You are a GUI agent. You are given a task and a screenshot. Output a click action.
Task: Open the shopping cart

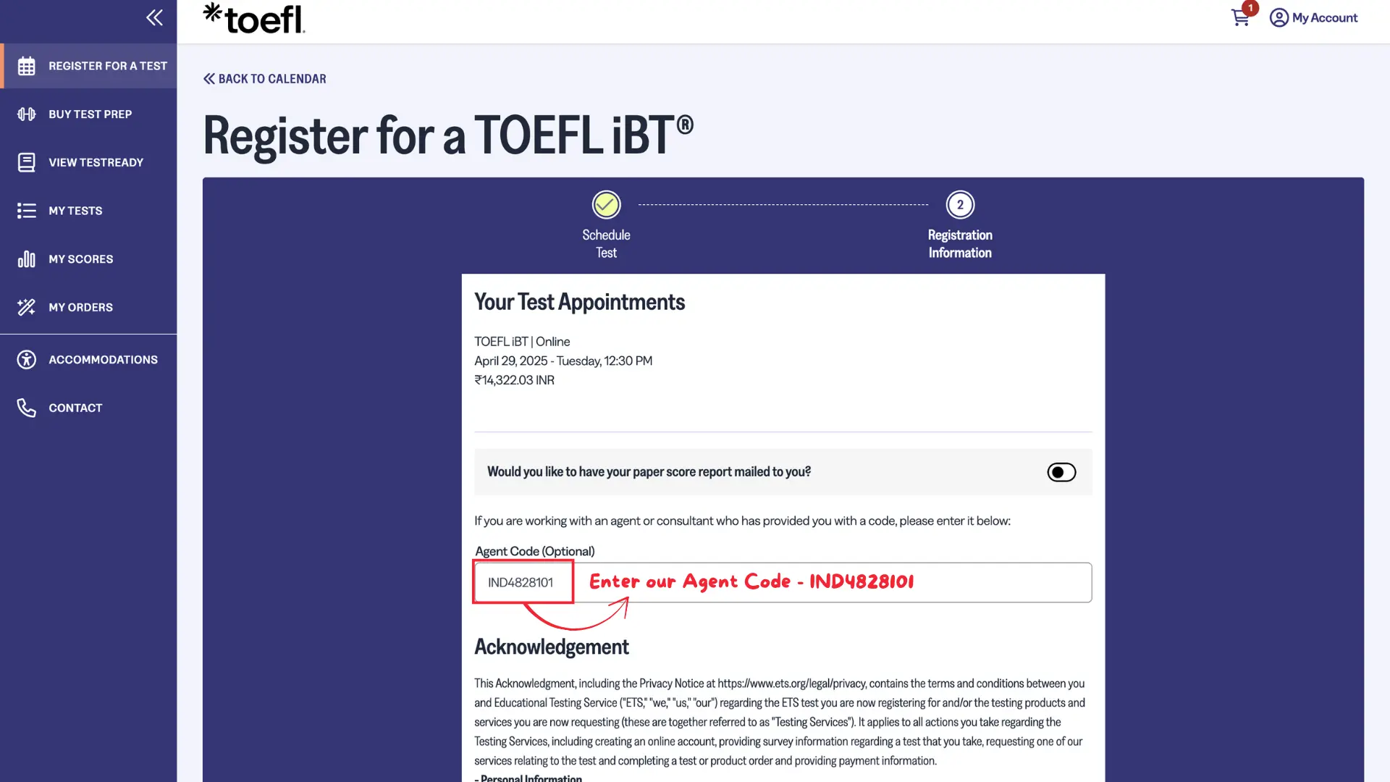1241,17
